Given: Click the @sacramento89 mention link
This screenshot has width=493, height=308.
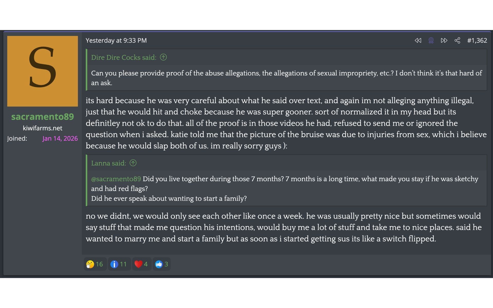Looking at the screenshot, I should point(116,179).
